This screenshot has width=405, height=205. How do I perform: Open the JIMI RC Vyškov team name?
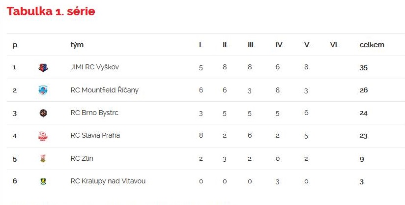coord(94,67)
